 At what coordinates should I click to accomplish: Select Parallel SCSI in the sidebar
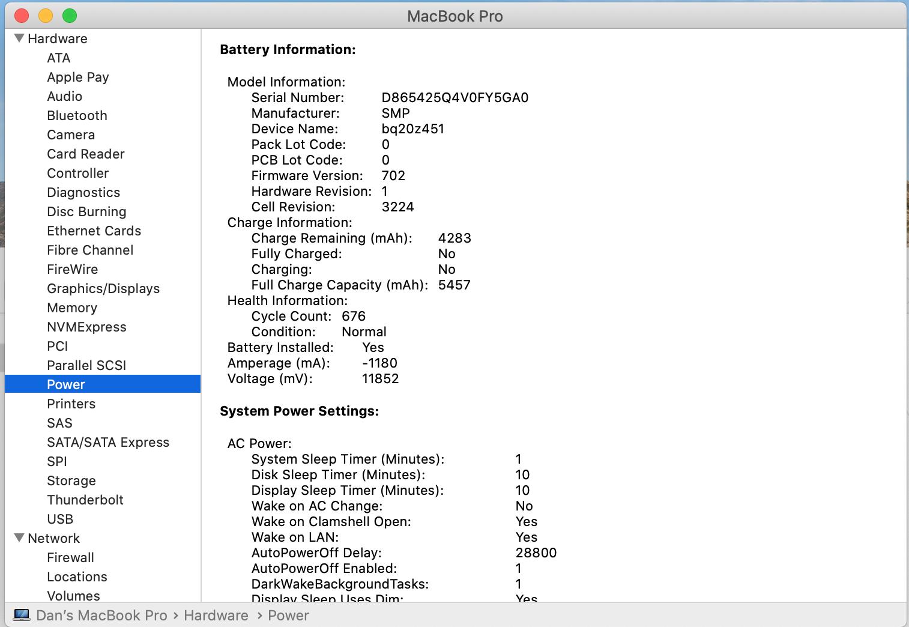coord(86,365)
